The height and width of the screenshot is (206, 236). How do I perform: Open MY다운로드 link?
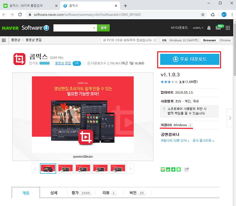click(179, 28)
